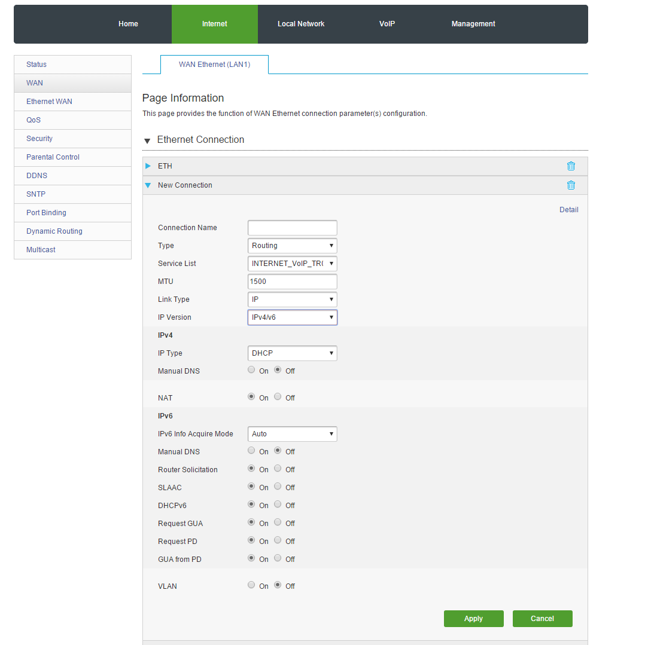Set GUA from PD to On
The width and height of the screenshot is (648, 645).
point(251,558)
